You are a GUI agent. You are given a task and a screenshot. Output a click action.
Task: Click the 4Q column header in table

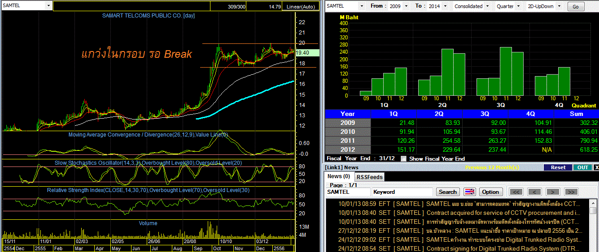(x=531, y=114)
